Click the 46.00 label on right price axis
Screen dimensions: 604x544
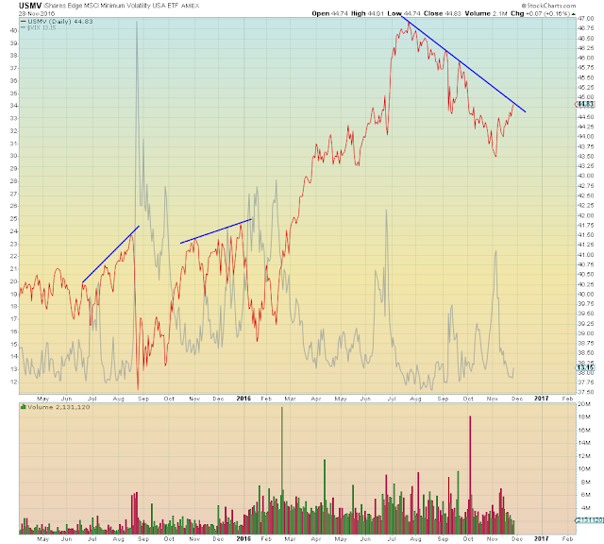point(586,58)
